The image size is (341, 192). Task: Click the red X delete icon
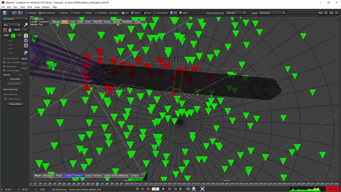click(5, 30)
